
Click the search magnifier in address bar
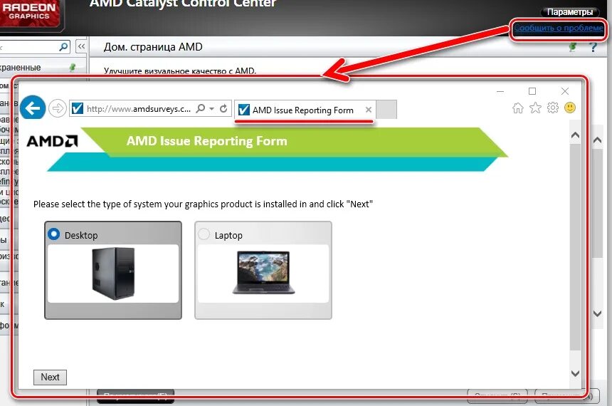pyautogui.click(x=200, y=108)
